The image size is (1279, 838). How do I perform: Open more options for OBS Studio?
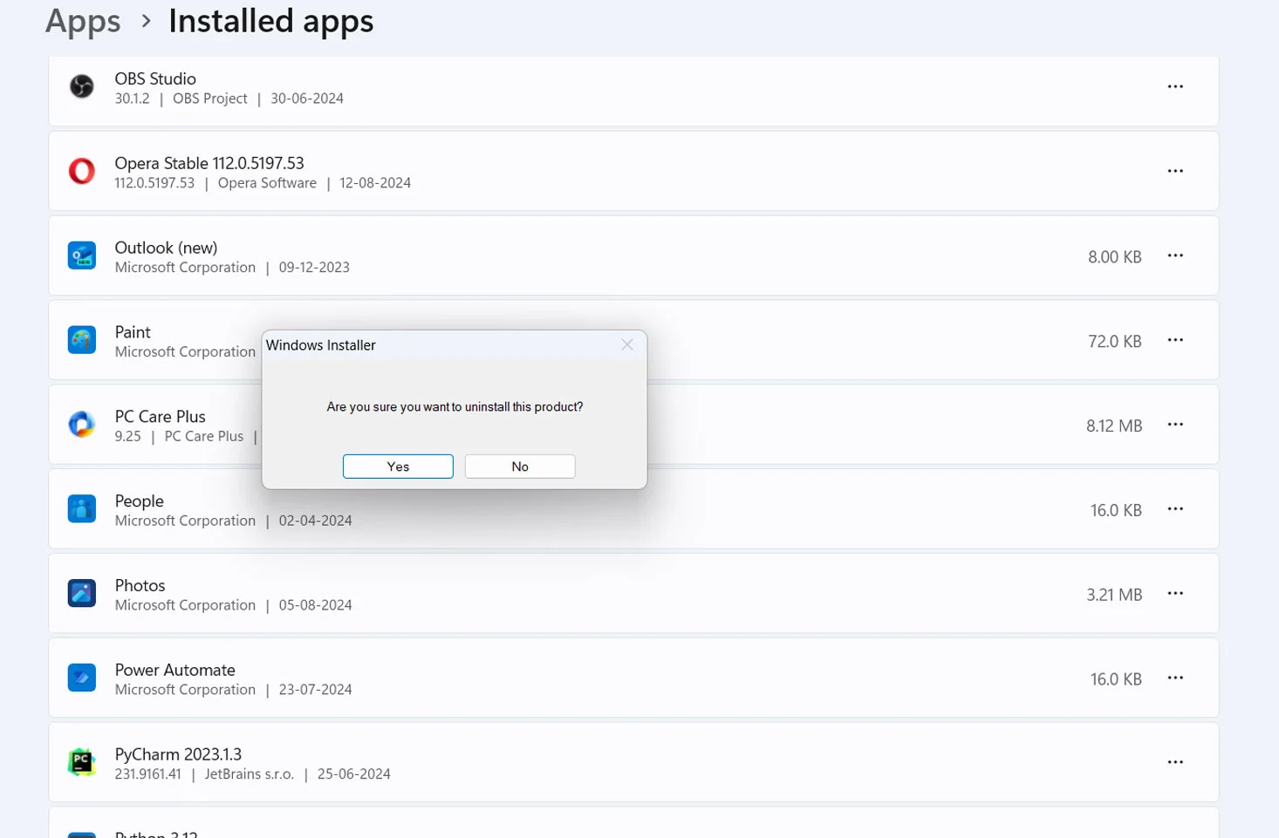pos(1175,86)
